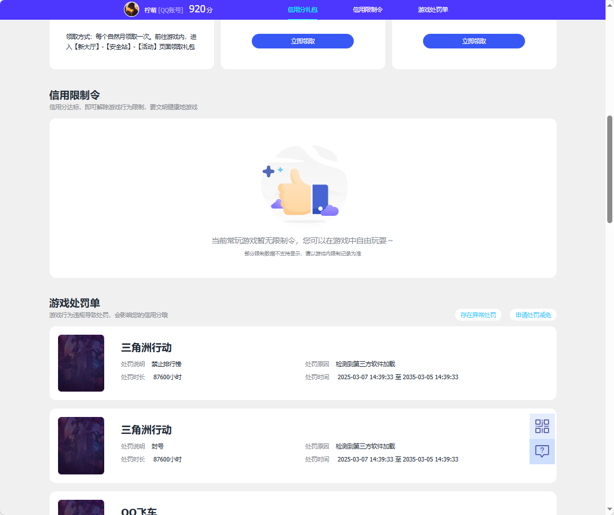The image size is (614, 515).
Task: Click the 申请处罚减免 pill button
Action: point(533,314)
